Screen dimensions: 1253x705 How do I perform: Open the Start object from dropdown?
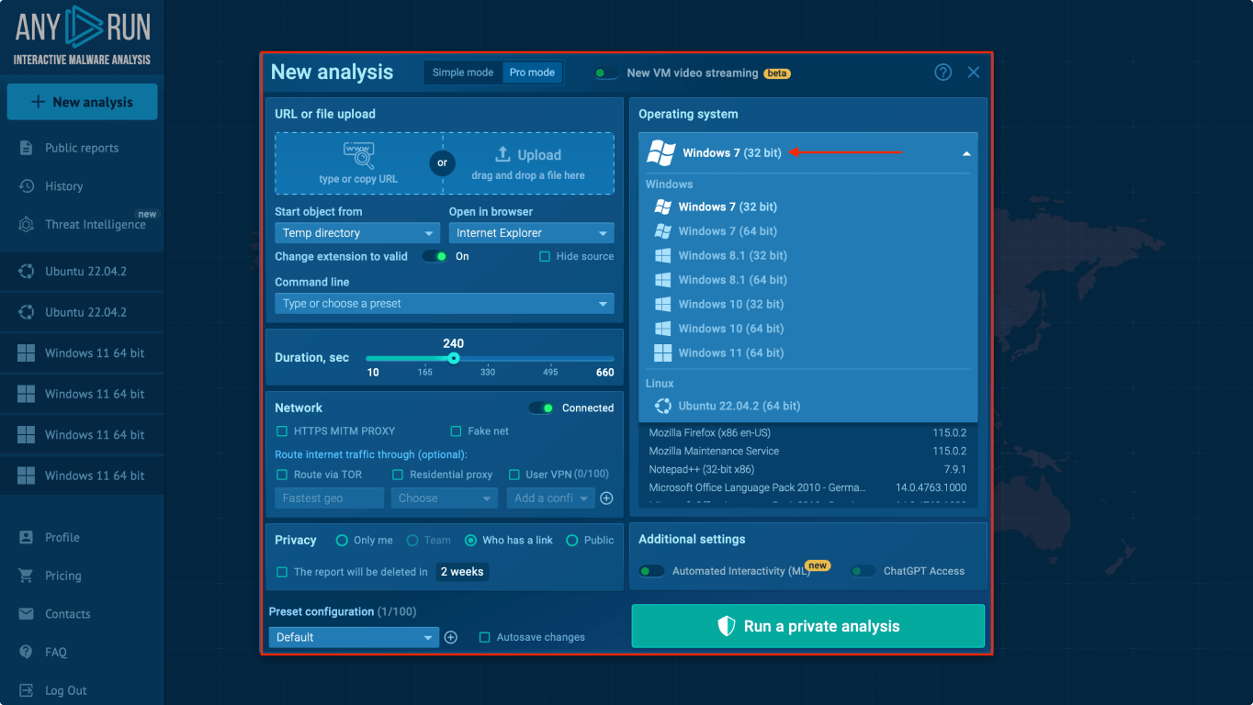pyautogui.click(x=357, y=233)
